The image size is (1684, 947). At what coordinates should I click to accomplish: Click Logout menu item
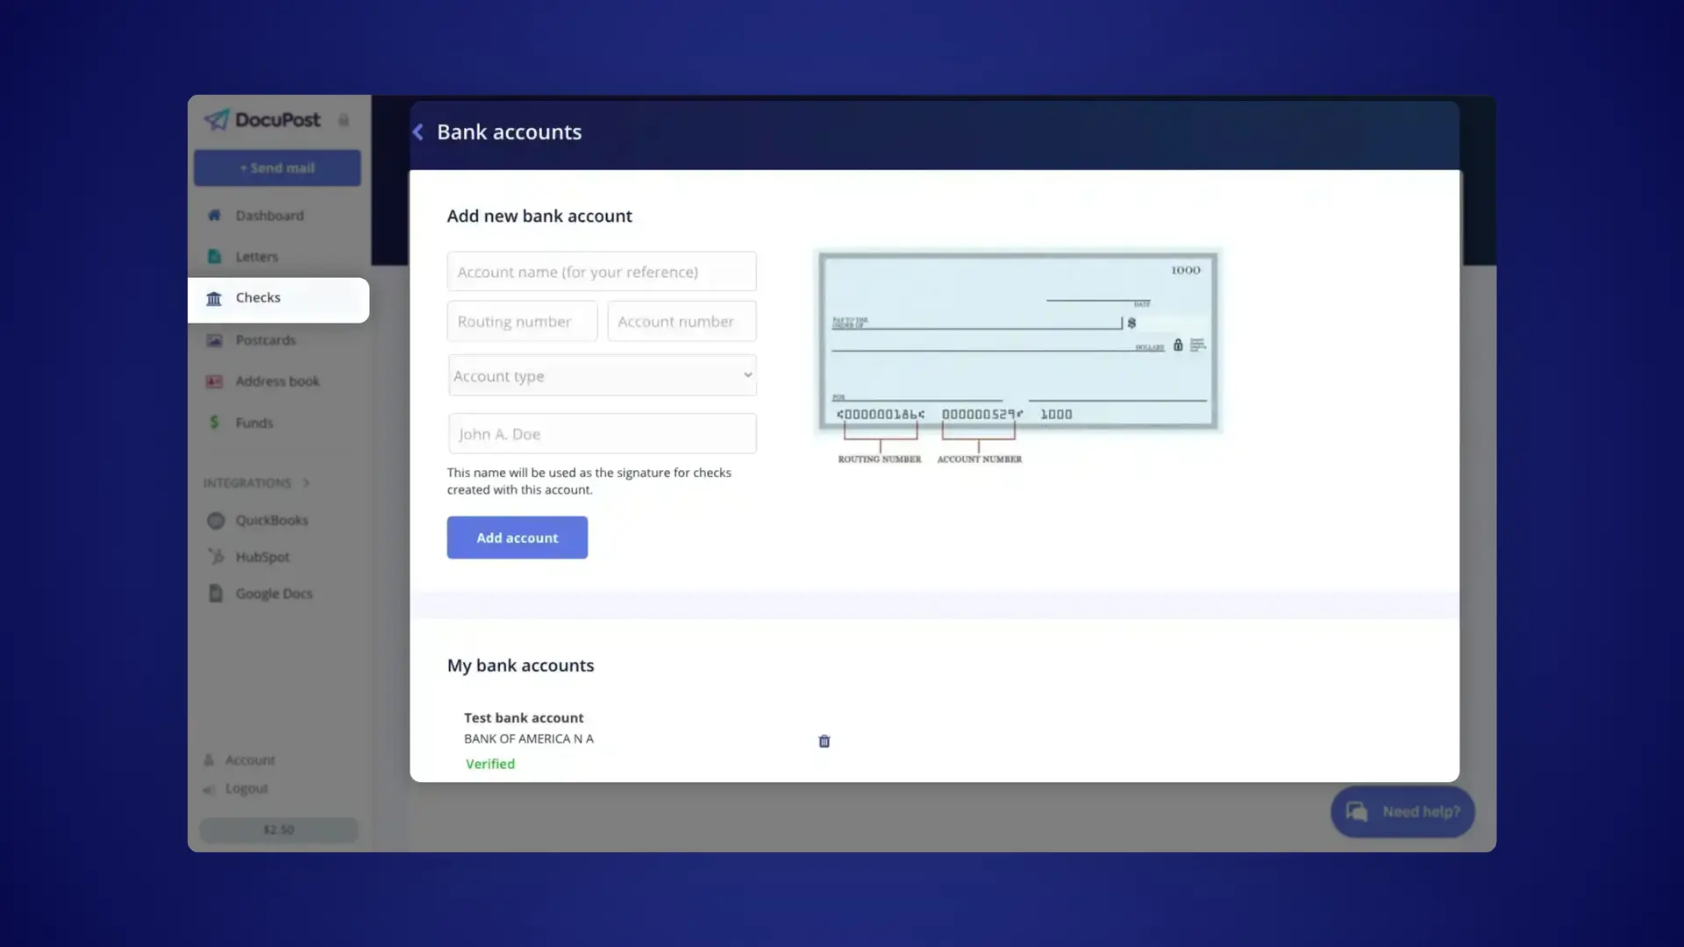point(246,787)
